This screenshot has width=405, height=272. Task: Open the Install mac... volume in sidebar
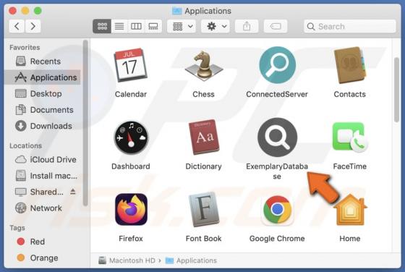pyautogui.click(x=43, y=176)
